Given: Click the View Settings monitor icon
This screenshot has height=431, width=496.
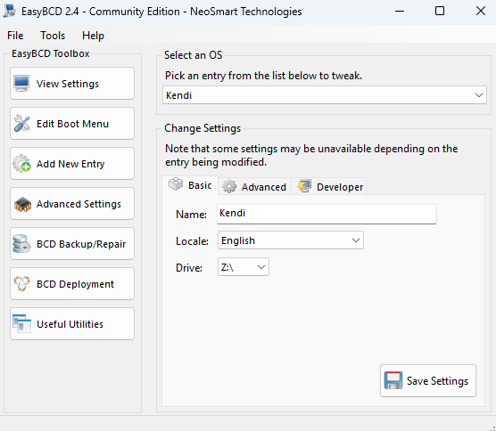Looking at the screenshot, I should coord(21,84).
